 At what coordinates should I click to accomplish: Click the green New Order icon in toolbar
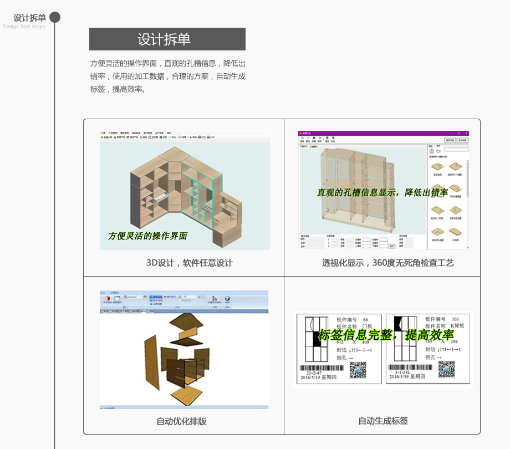click(102, 137)
